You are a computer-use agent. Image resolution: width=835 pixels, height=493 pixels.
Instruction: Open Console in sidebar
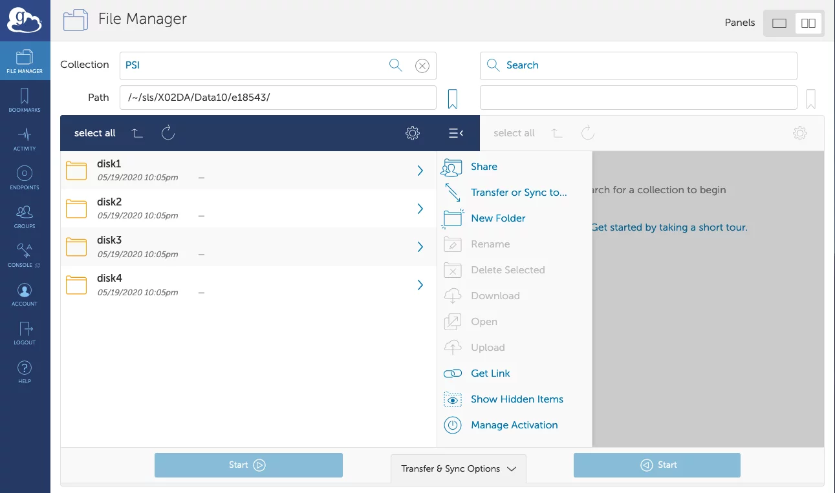click(x=25, y=255)
